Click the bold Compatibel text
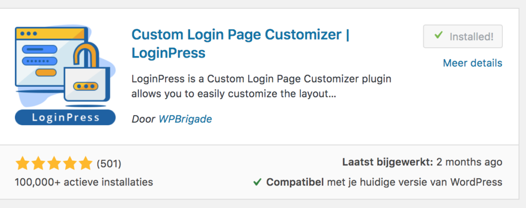Image resolution: width=526 pixels, height=208 pixels. click(x=295, y=182)
